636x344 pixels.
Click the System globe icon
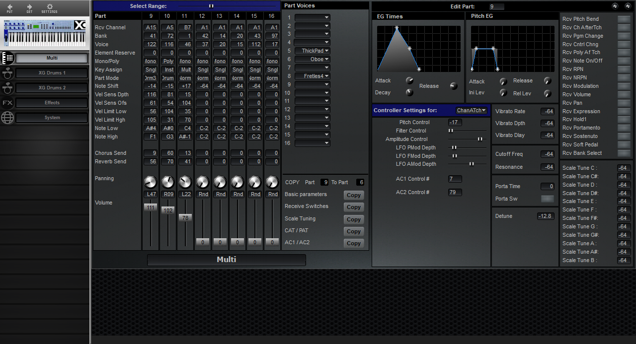(7, 118)
